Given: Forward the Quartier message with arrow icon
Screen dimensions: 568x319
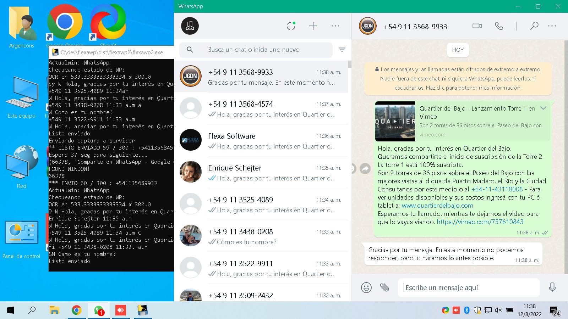Looking at the screenshot, I should [x=365, y=169].
